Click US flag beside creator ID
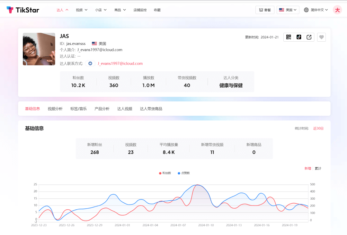Image resolution: width=347 pixels, height=235 pixels. [x=94, y=44]
